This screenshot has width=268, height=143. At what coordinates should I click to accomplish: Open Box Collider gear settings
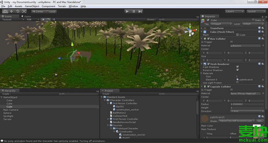point(263,39)
